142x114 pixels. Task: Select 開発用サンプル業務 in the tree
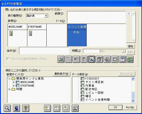[30, 79]
